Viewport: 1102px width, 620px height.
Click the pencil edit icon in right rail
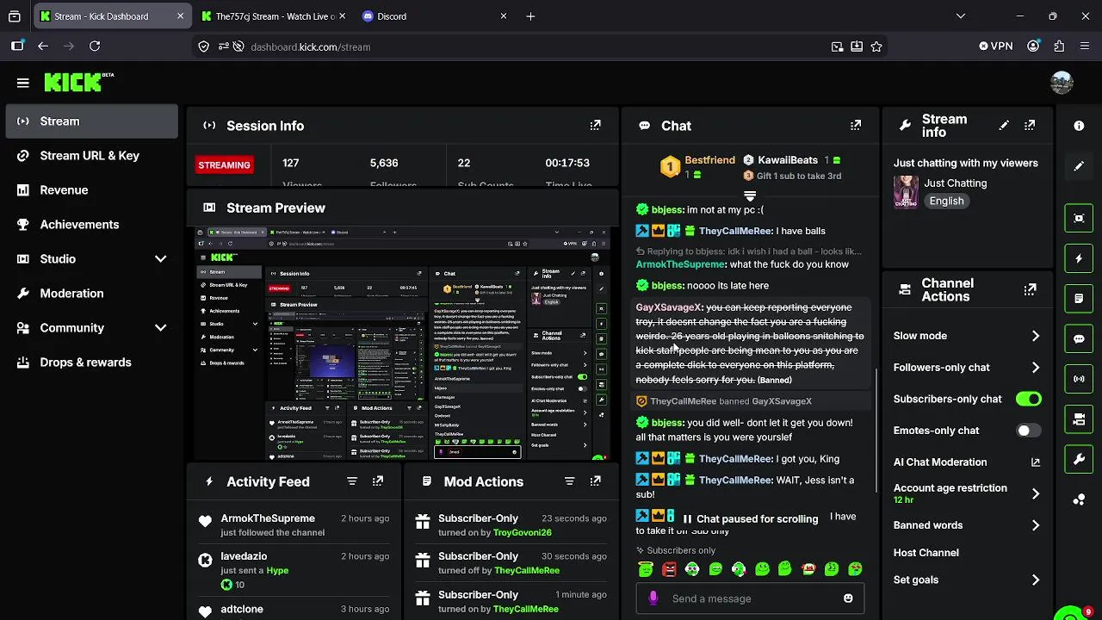click(x=1079, y=166)
